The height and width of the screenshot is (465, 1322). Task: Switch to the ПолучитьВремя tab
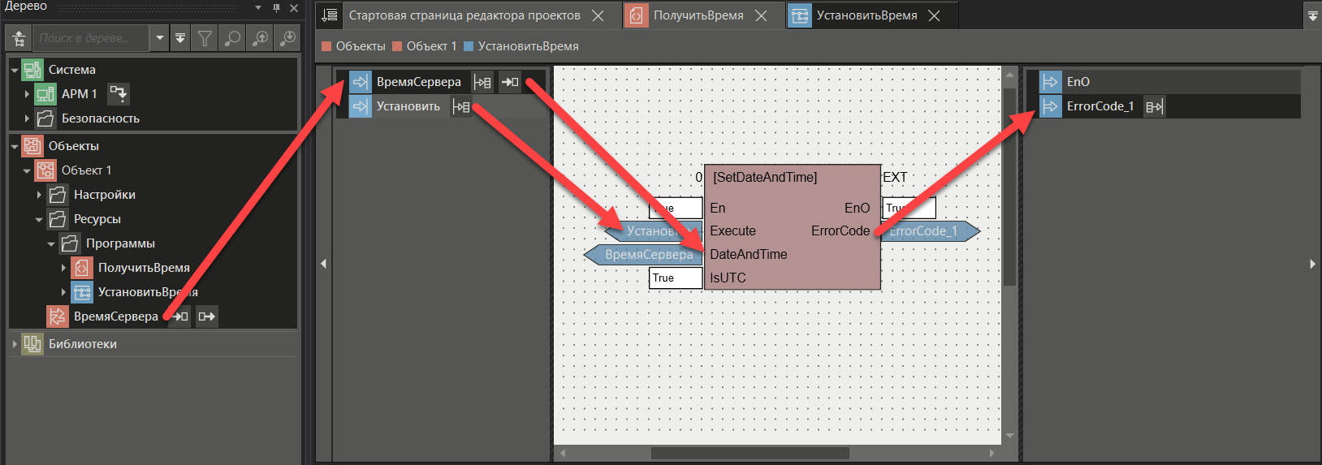[x=698, y=15]
